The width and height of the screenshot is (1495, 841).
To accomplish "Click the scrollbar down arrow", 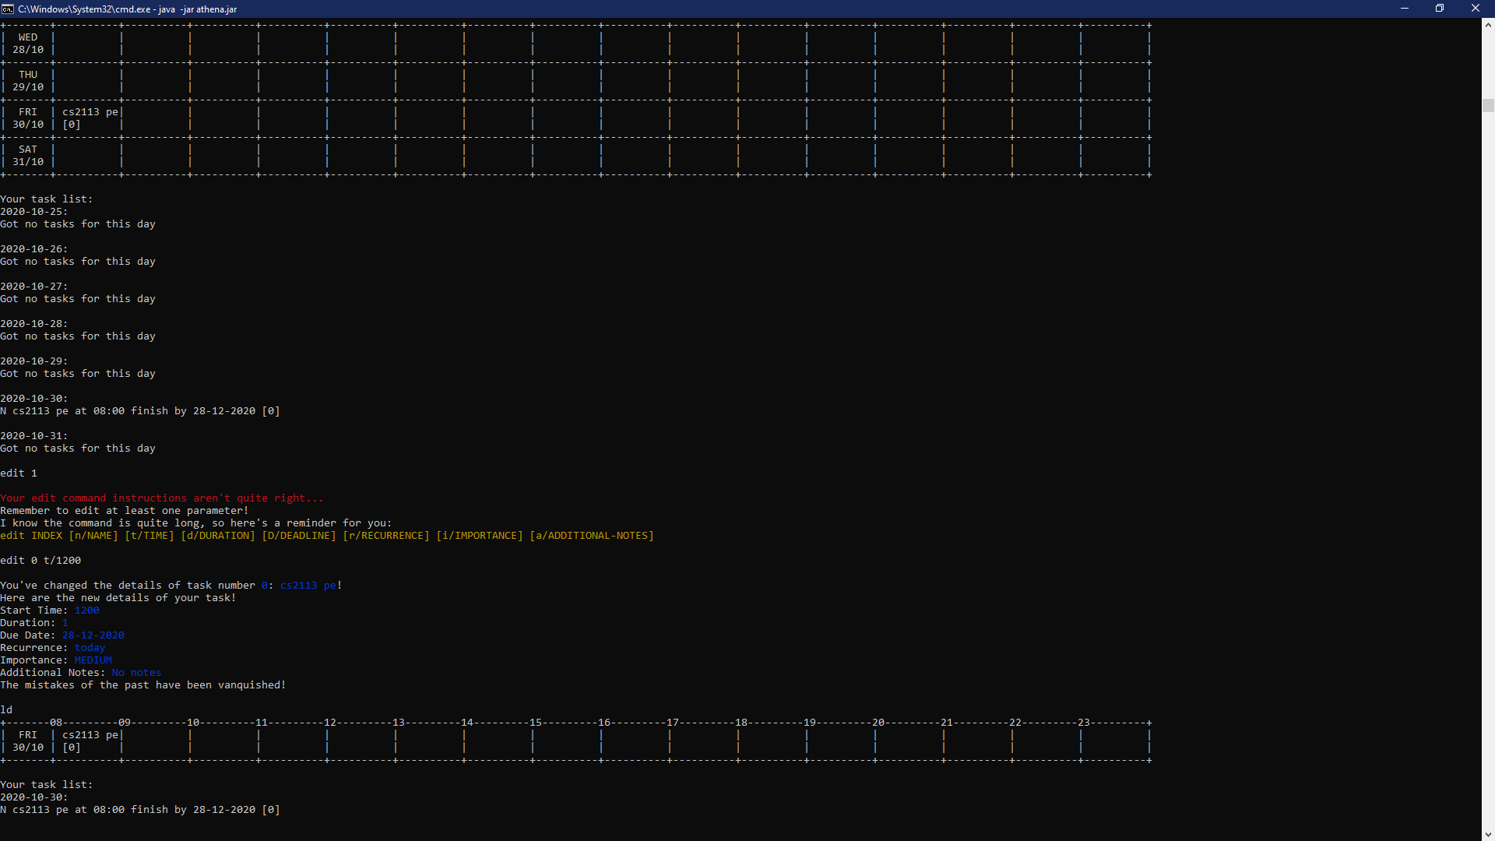I will 1488,834.
